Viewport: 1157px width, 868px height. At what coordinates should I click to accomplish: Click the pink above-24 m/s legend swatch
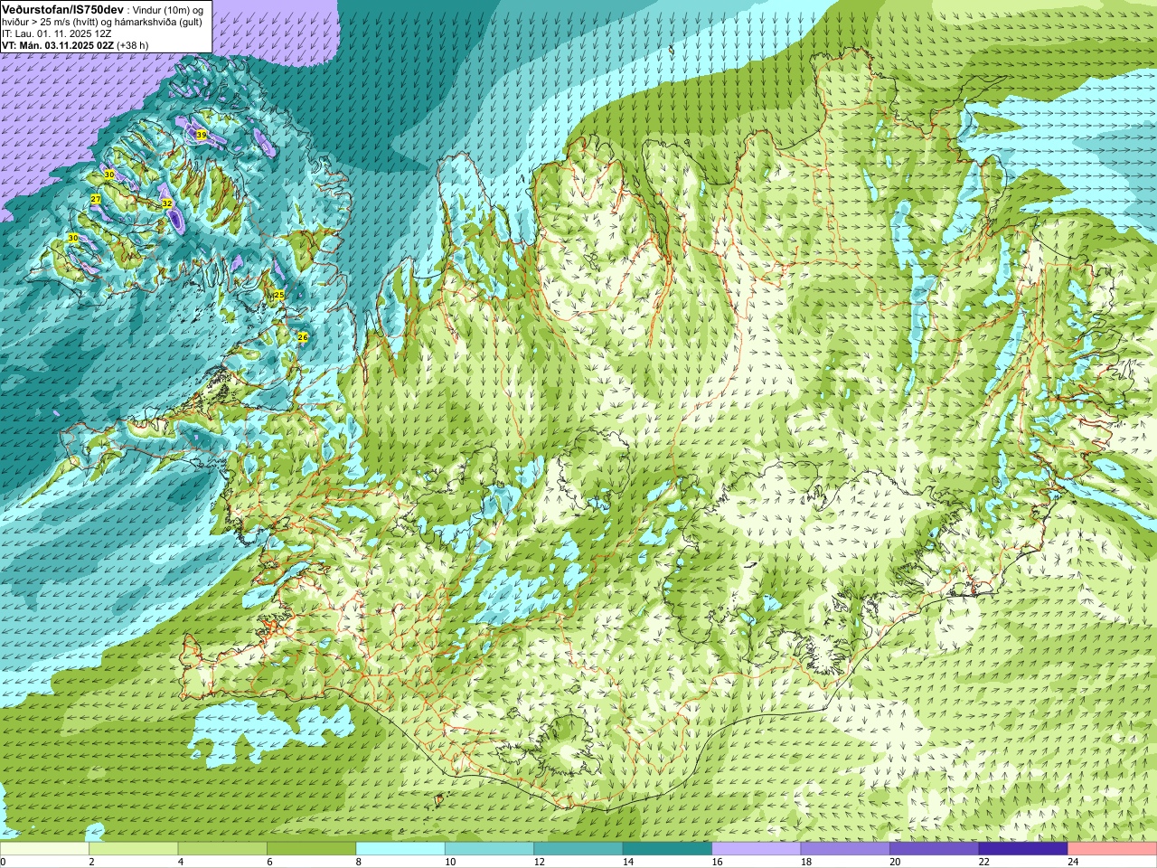1112,849
